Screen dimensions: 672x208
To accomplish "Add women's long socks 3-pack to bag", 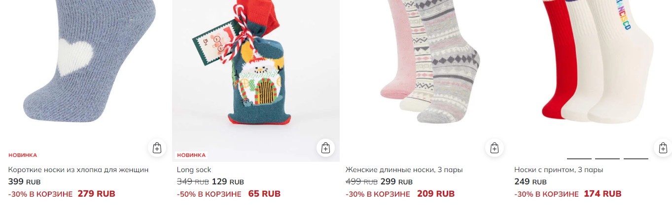I will (x=495, y=148).
